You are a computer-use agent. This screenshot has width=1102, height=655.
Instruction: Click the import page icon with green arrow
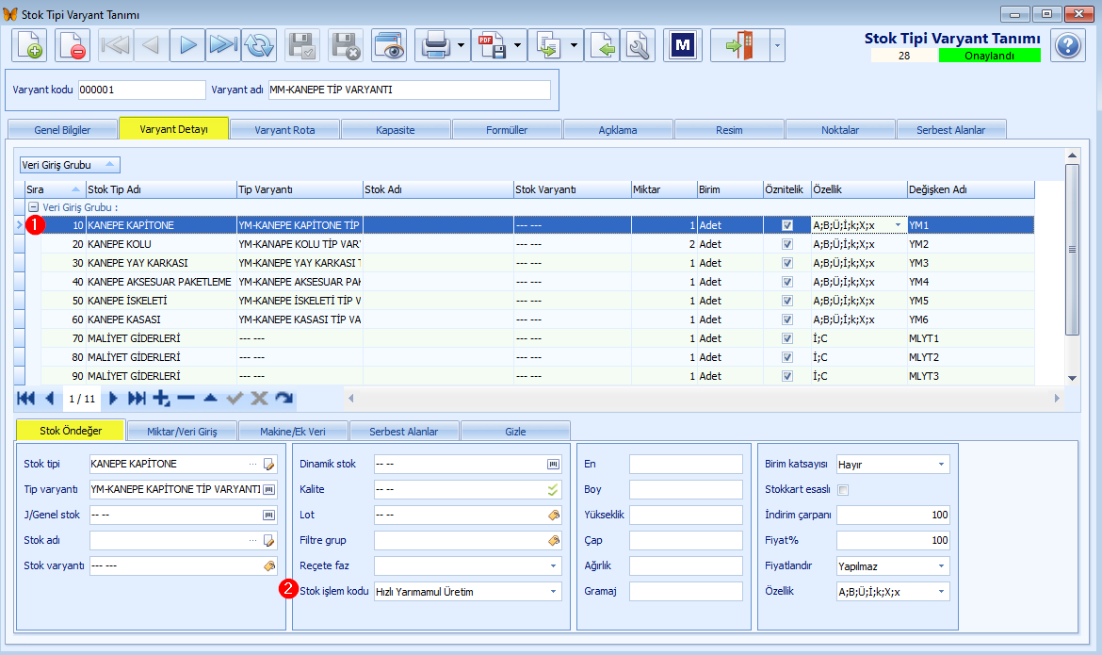point(602,46)
